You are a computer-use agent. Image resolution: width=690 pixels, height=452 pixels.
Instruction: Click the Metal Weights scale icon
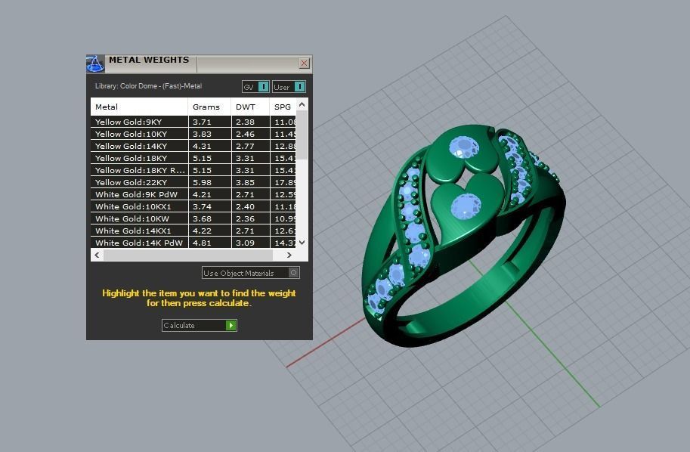pos(95,63)
